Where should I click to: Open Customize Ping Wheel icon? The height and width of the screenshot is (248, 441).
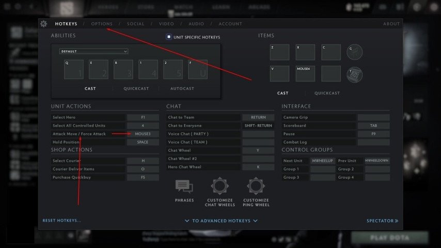pos(256,186)
